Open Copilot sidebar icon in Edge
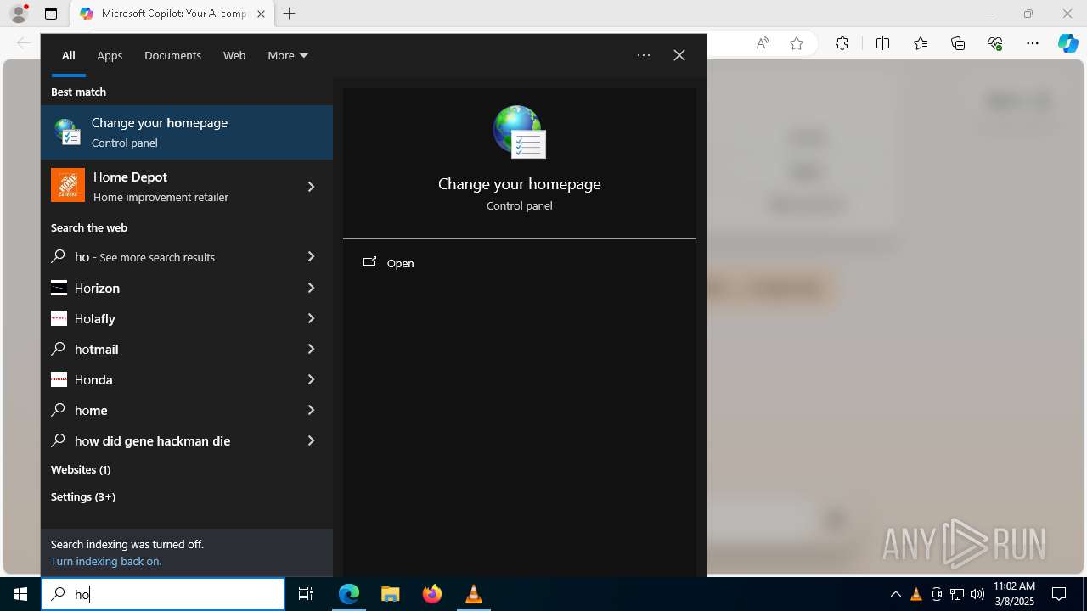The width and height of the screenshot is (1087, 611). point(1067,43)
